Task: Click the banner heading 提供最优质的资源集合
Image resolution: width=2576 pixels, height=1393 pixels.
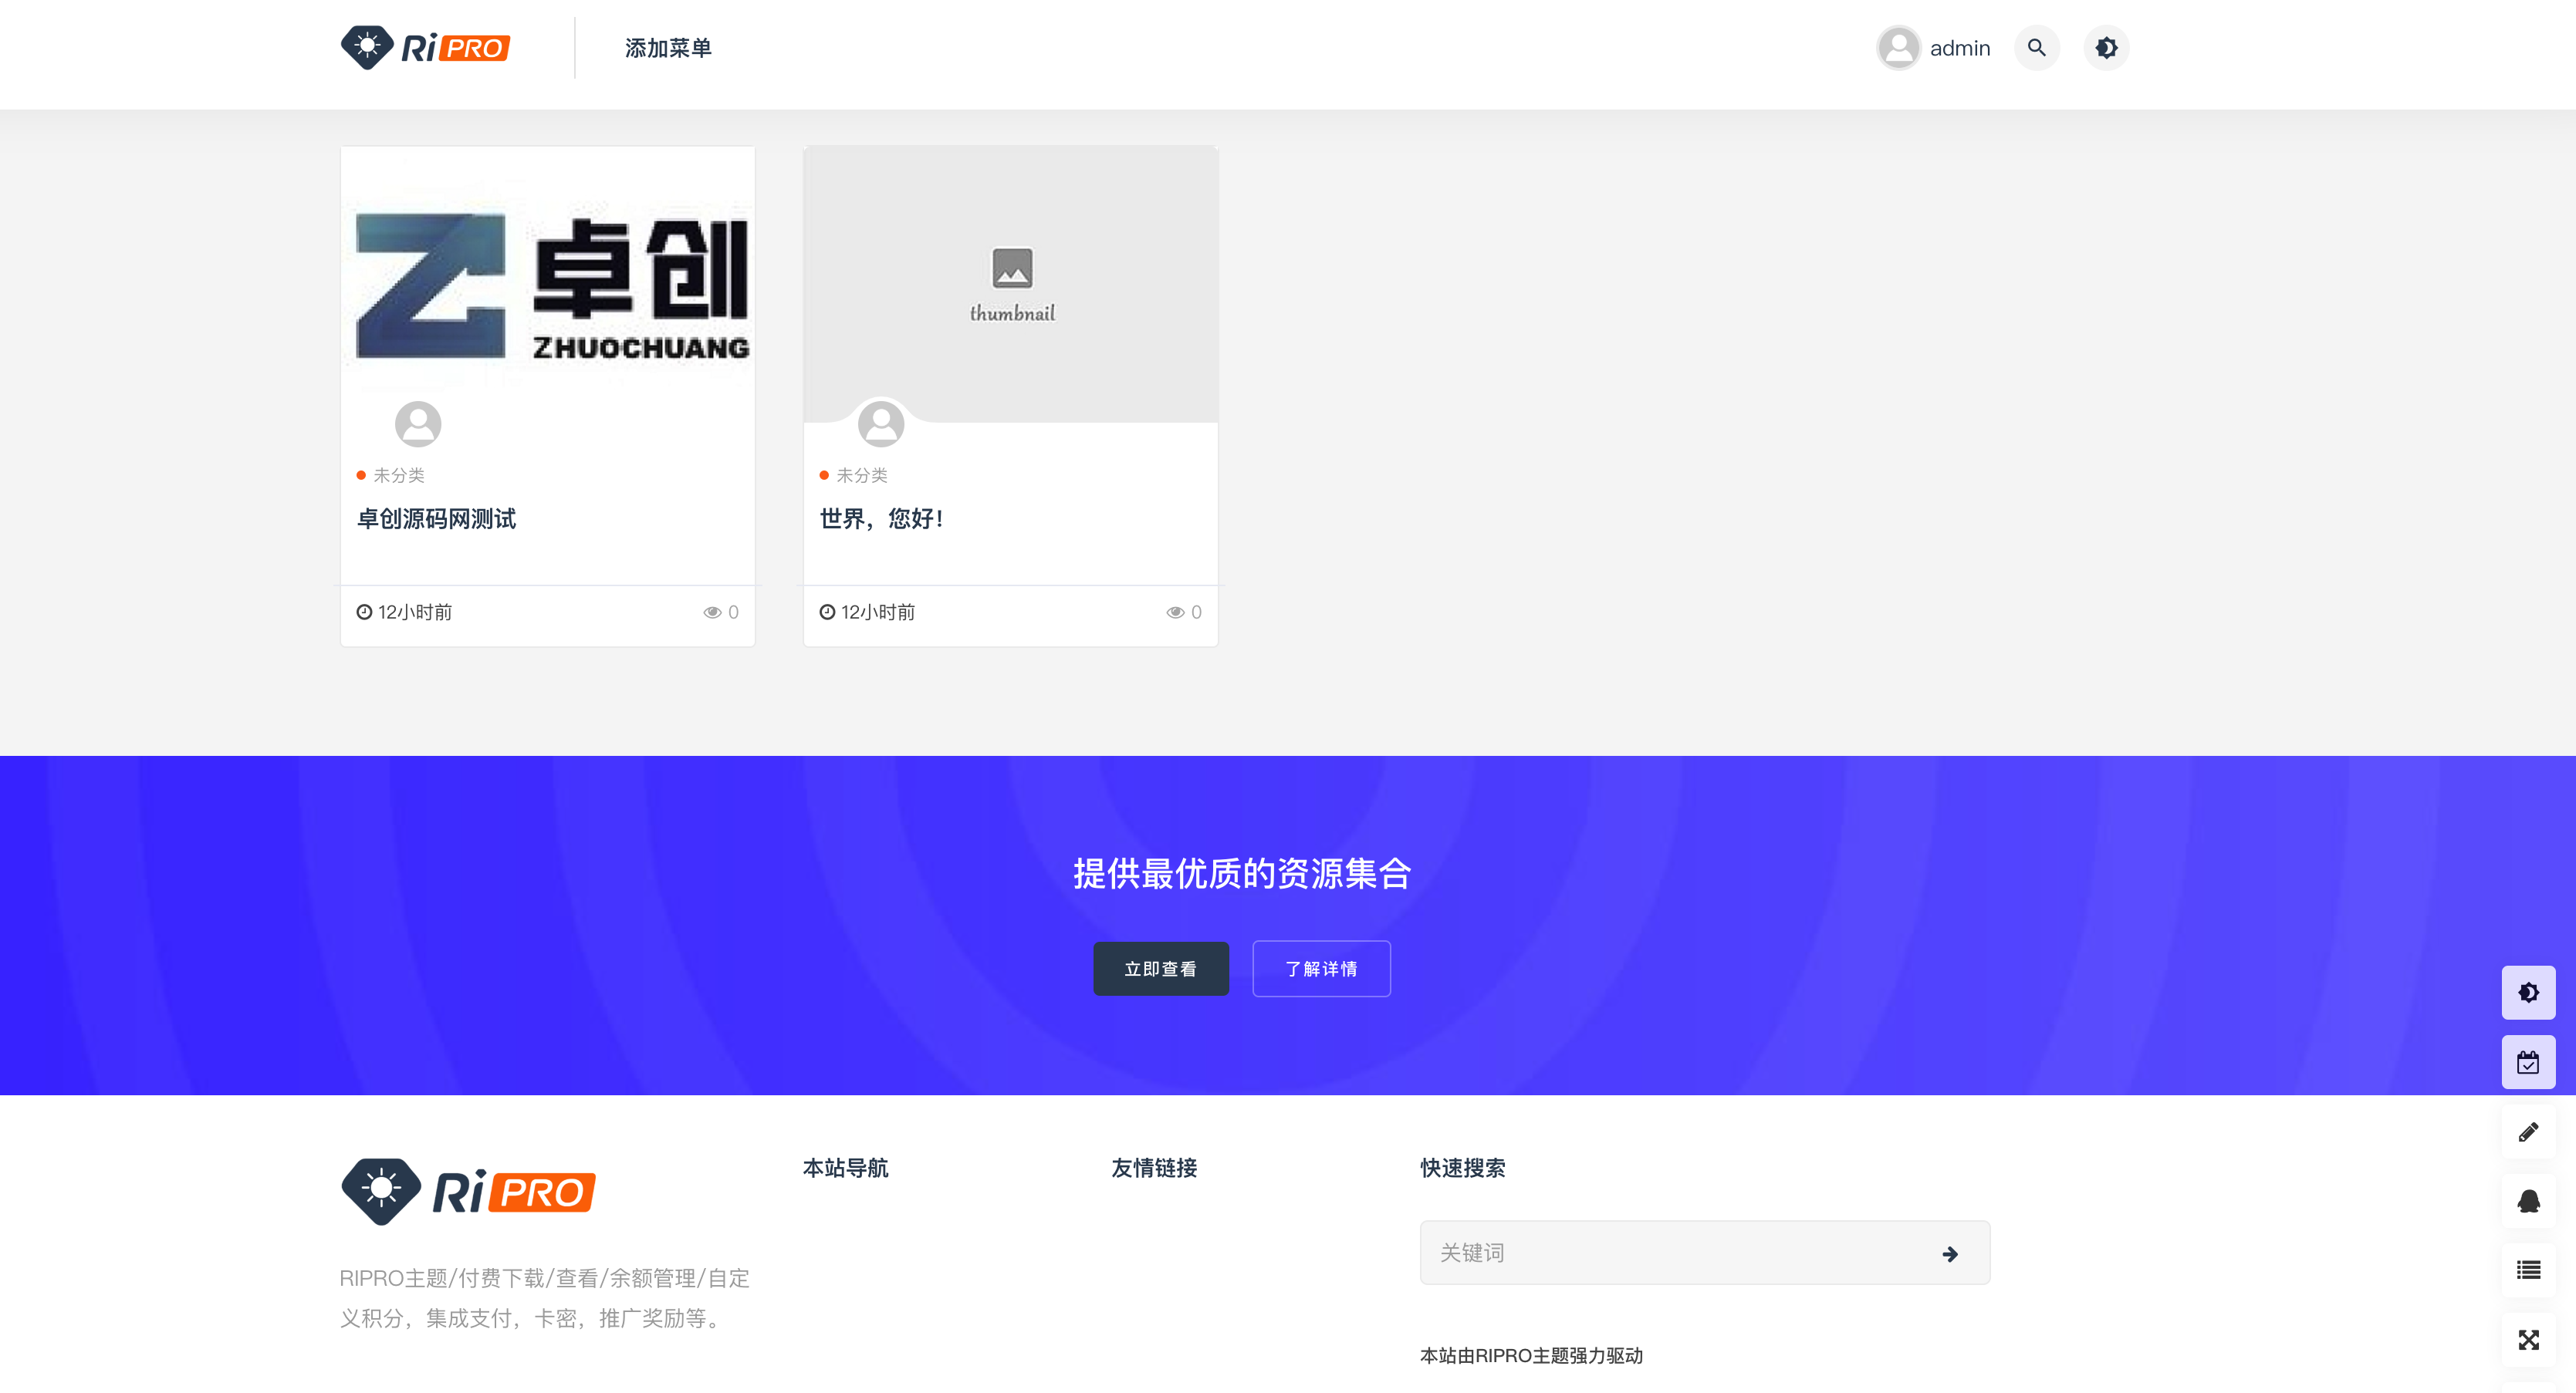Action: click(1242, 873)
